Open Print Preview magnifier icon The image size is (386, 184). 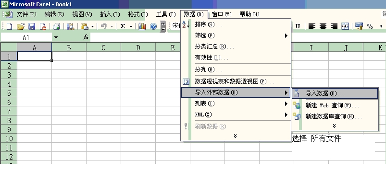coord(70,26)
